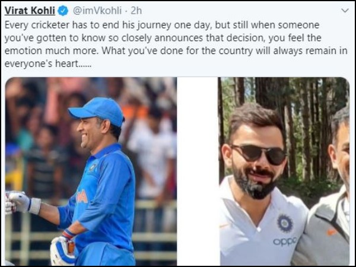Click the closing line 'everyone's heart......'
Image resolution: width=356 pixels, height=267 pixels.
pyautogui.click(x=48, y=64)
